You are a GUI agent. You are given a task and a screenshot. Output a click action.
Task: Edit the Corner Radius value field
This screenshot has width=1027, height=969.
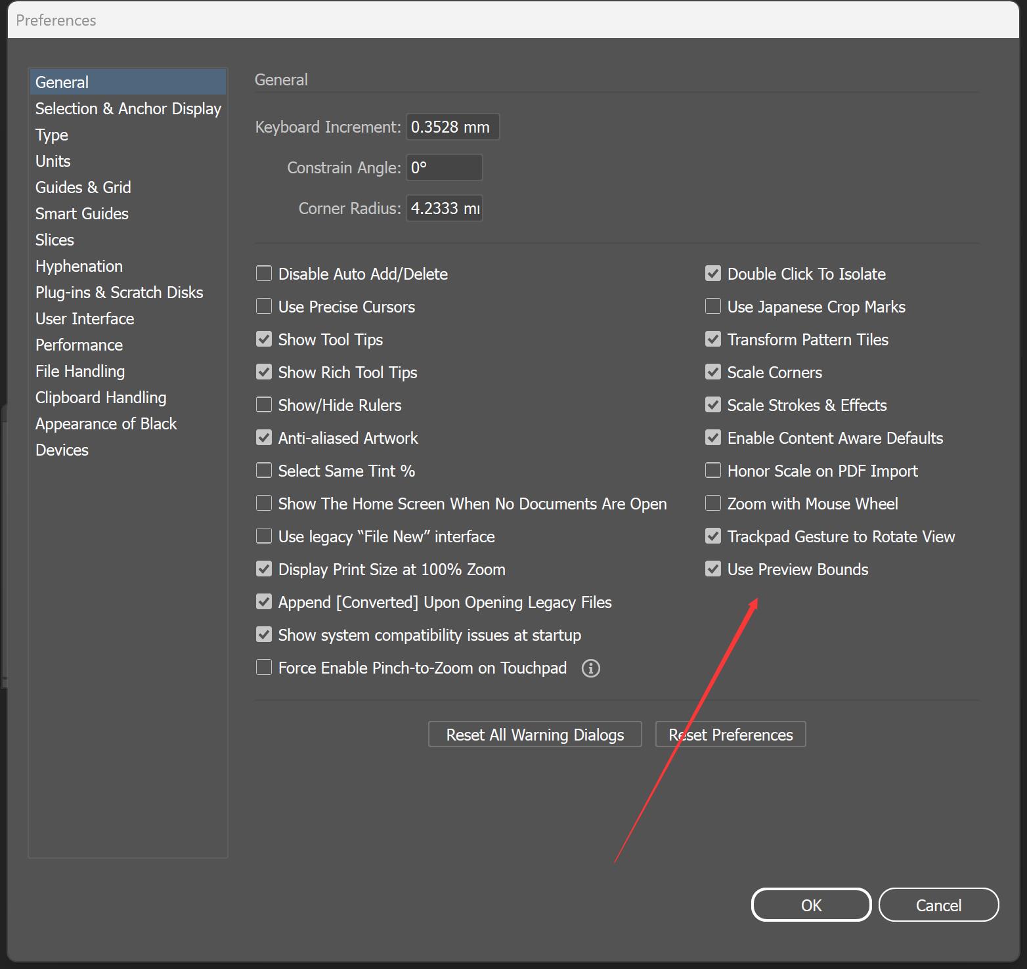coord(444,208)
